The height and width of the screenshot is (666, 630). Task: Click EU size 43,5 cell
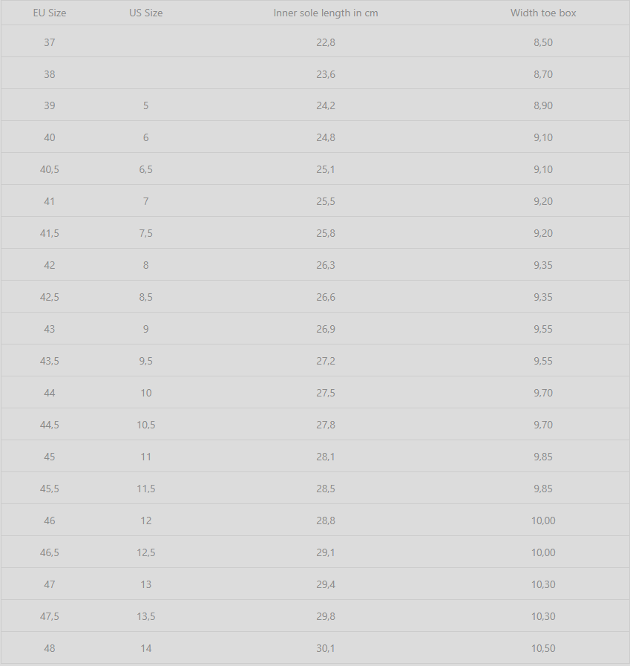(x=50, y=361)
